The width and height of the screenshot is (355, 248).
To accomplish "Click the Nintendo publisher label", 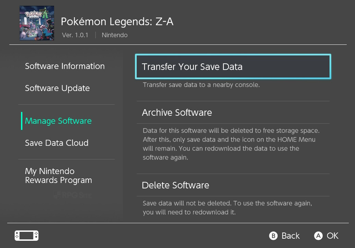I will click(115, 35).
